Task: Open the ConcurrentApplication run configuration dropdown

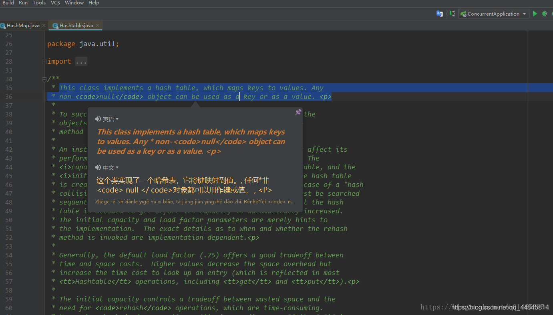Action: point(493,14)
